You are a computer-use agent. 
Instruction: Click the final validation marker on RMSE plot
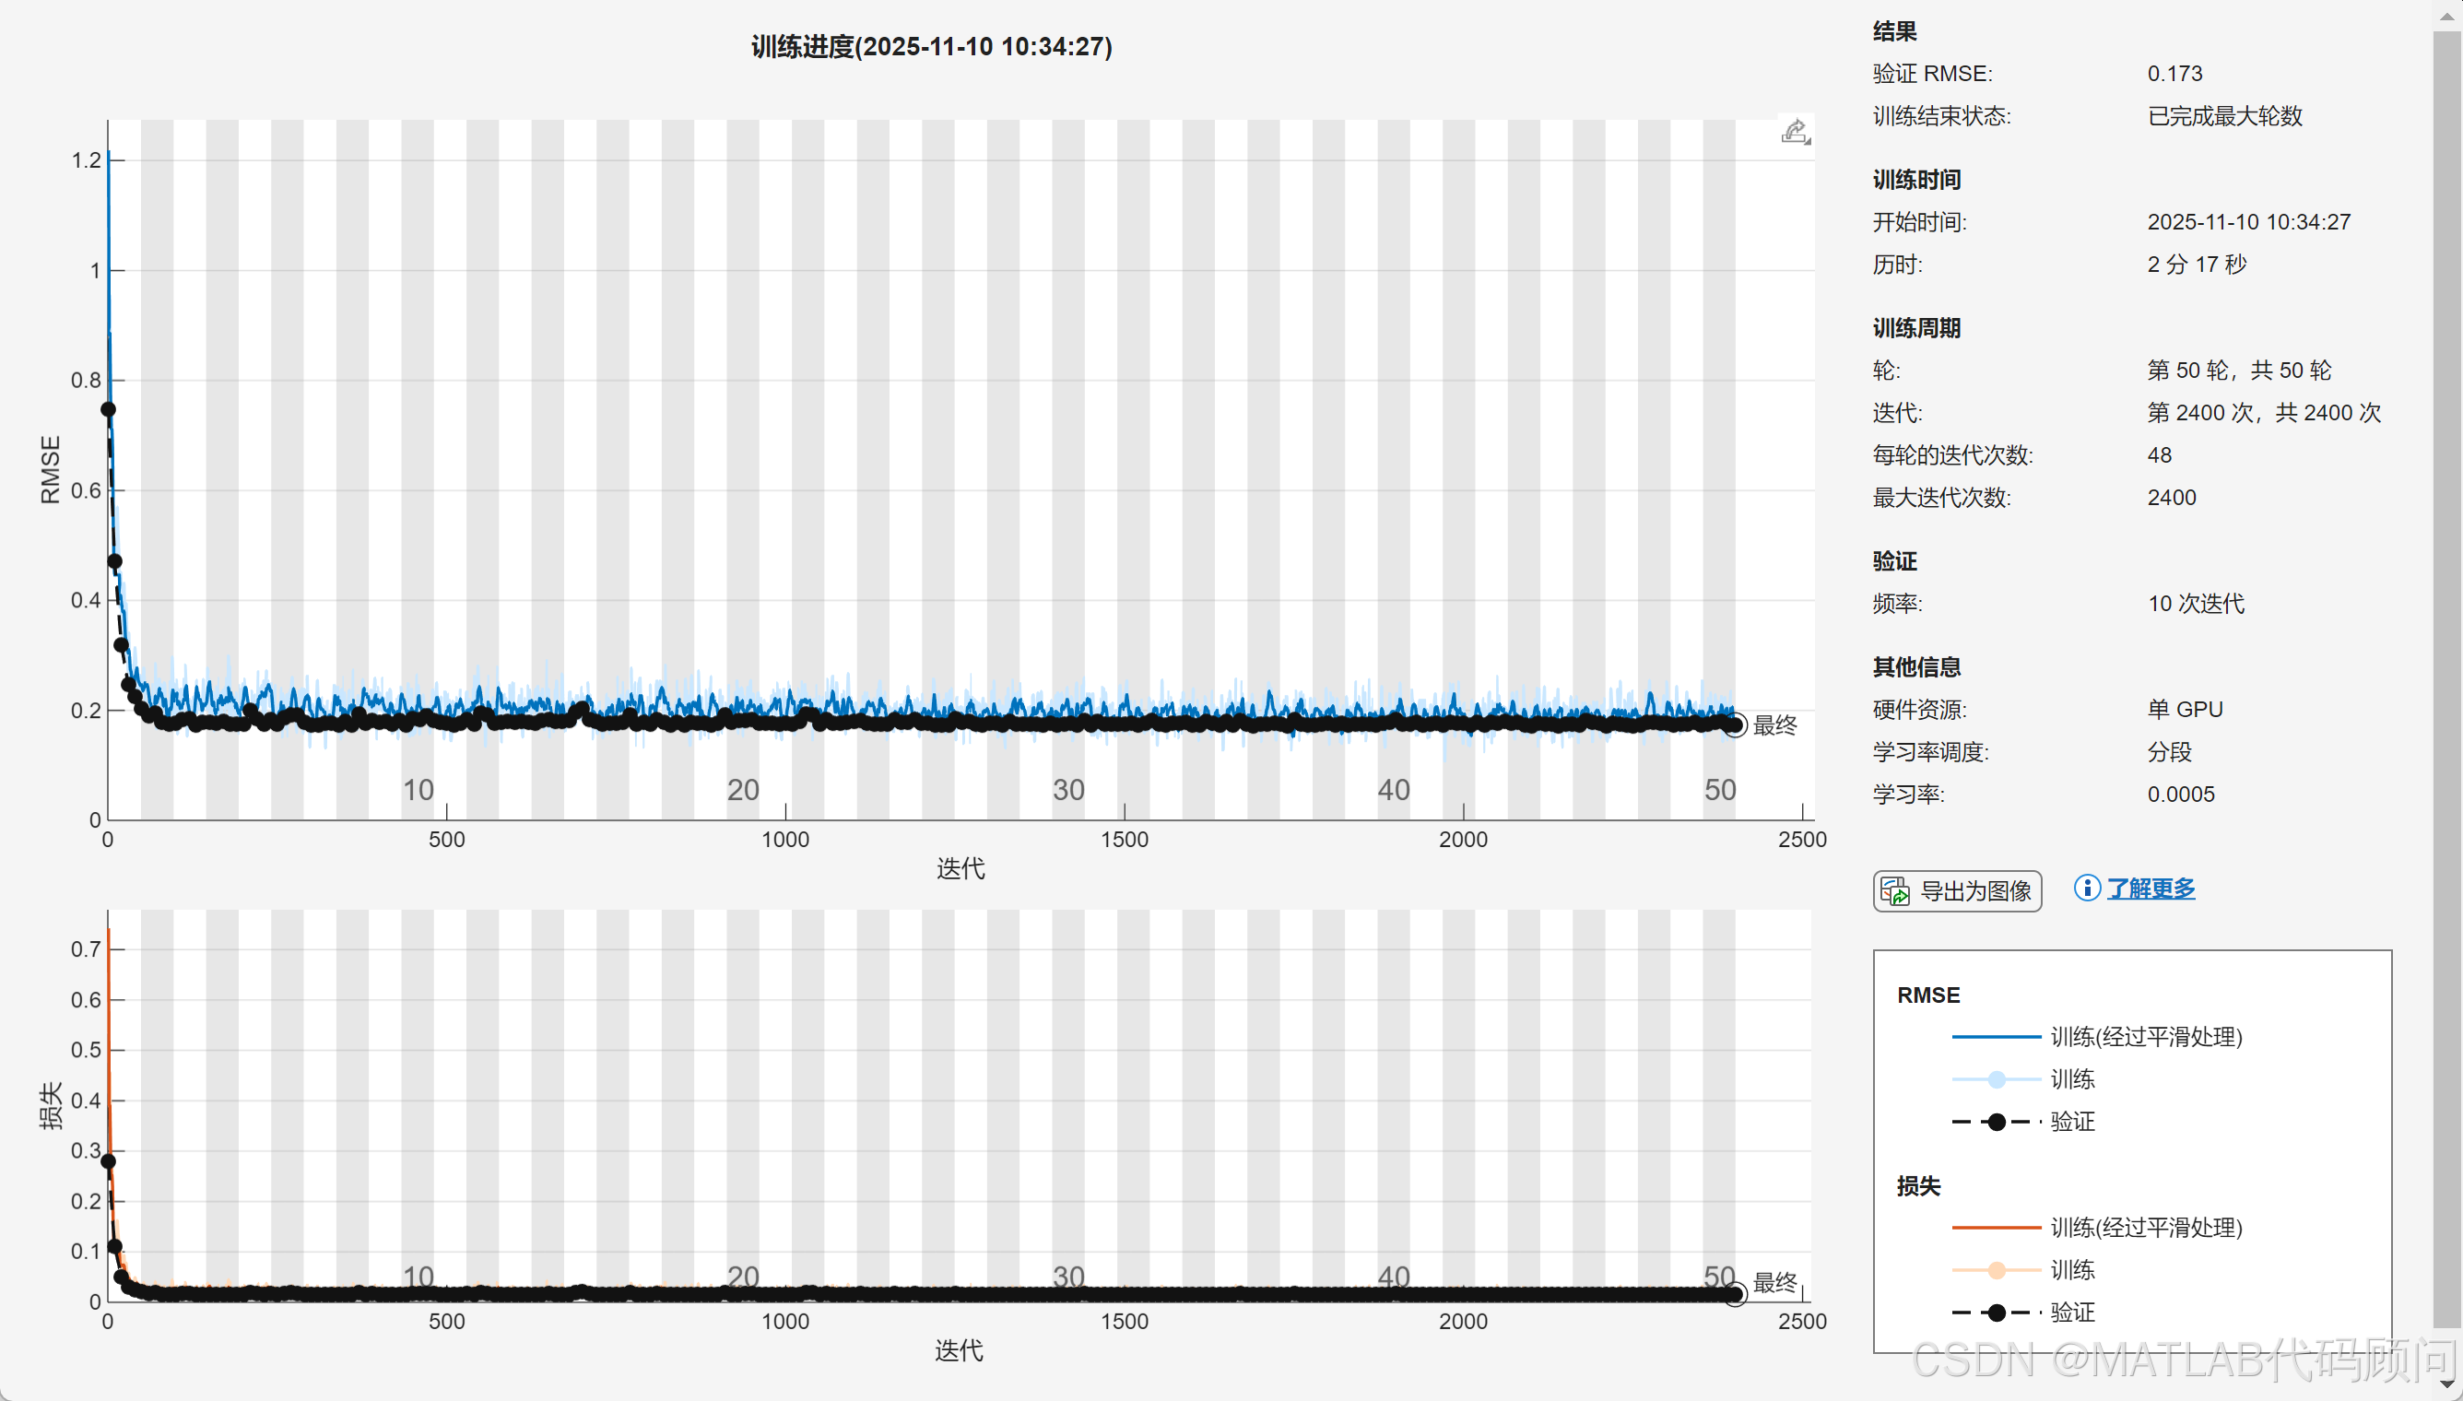coord(1734,725)
